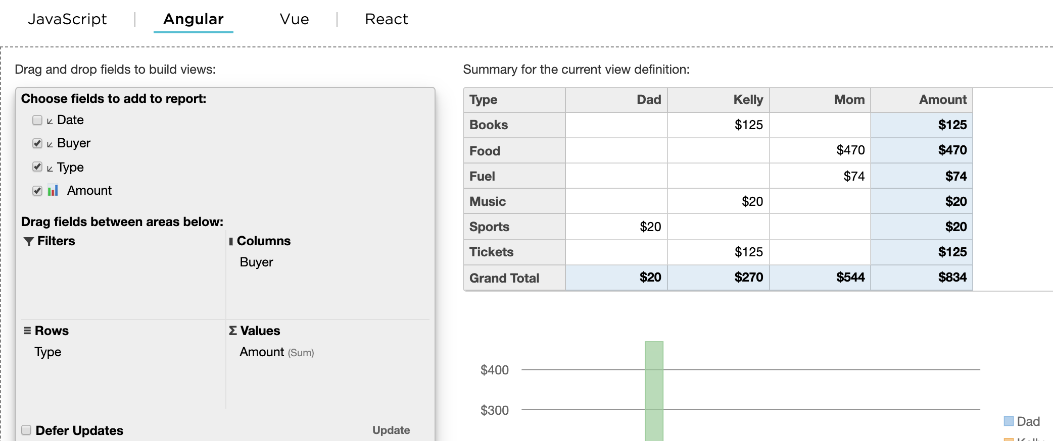Select Type in the Rows area
The height and width of the screenshot is (441, 1053).
coord(48,352)
